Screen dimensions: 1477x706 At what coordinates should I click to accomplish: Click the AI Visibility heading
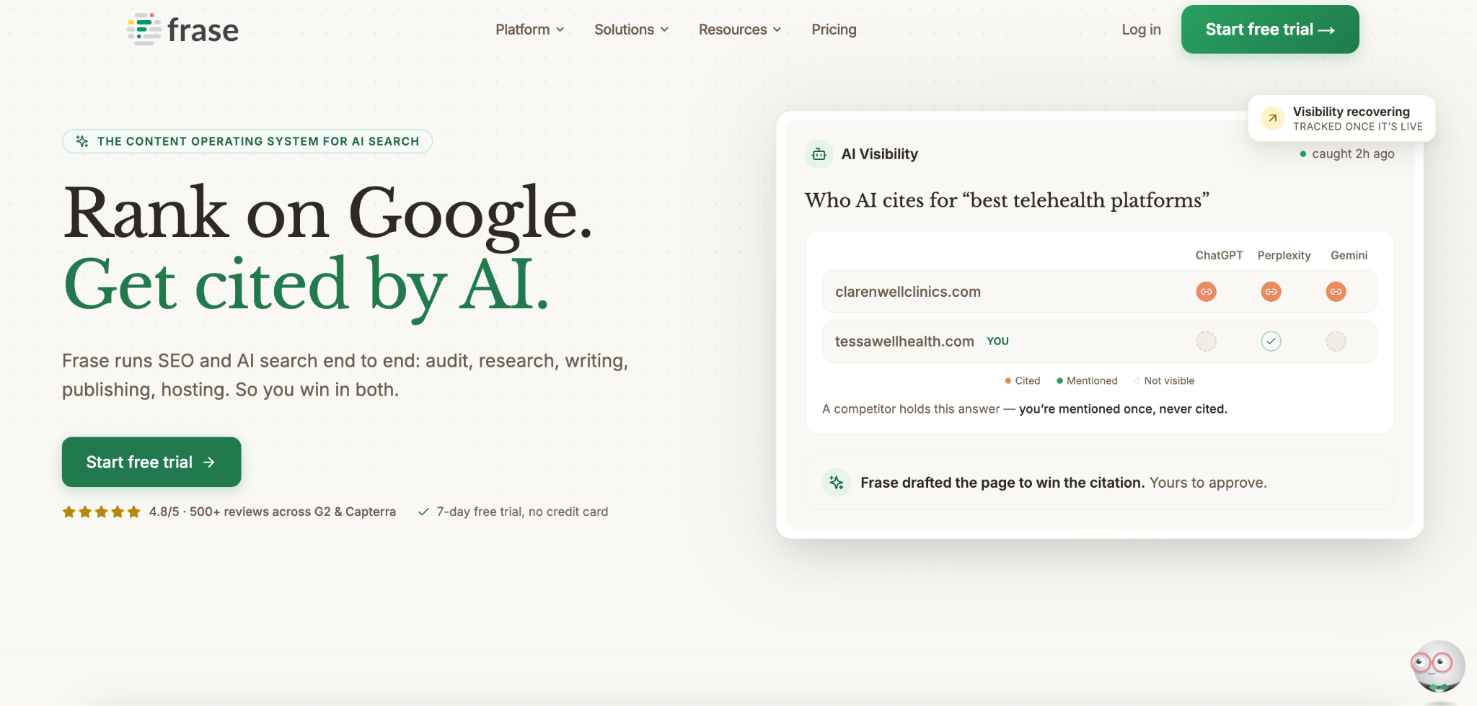pos(880,154)
